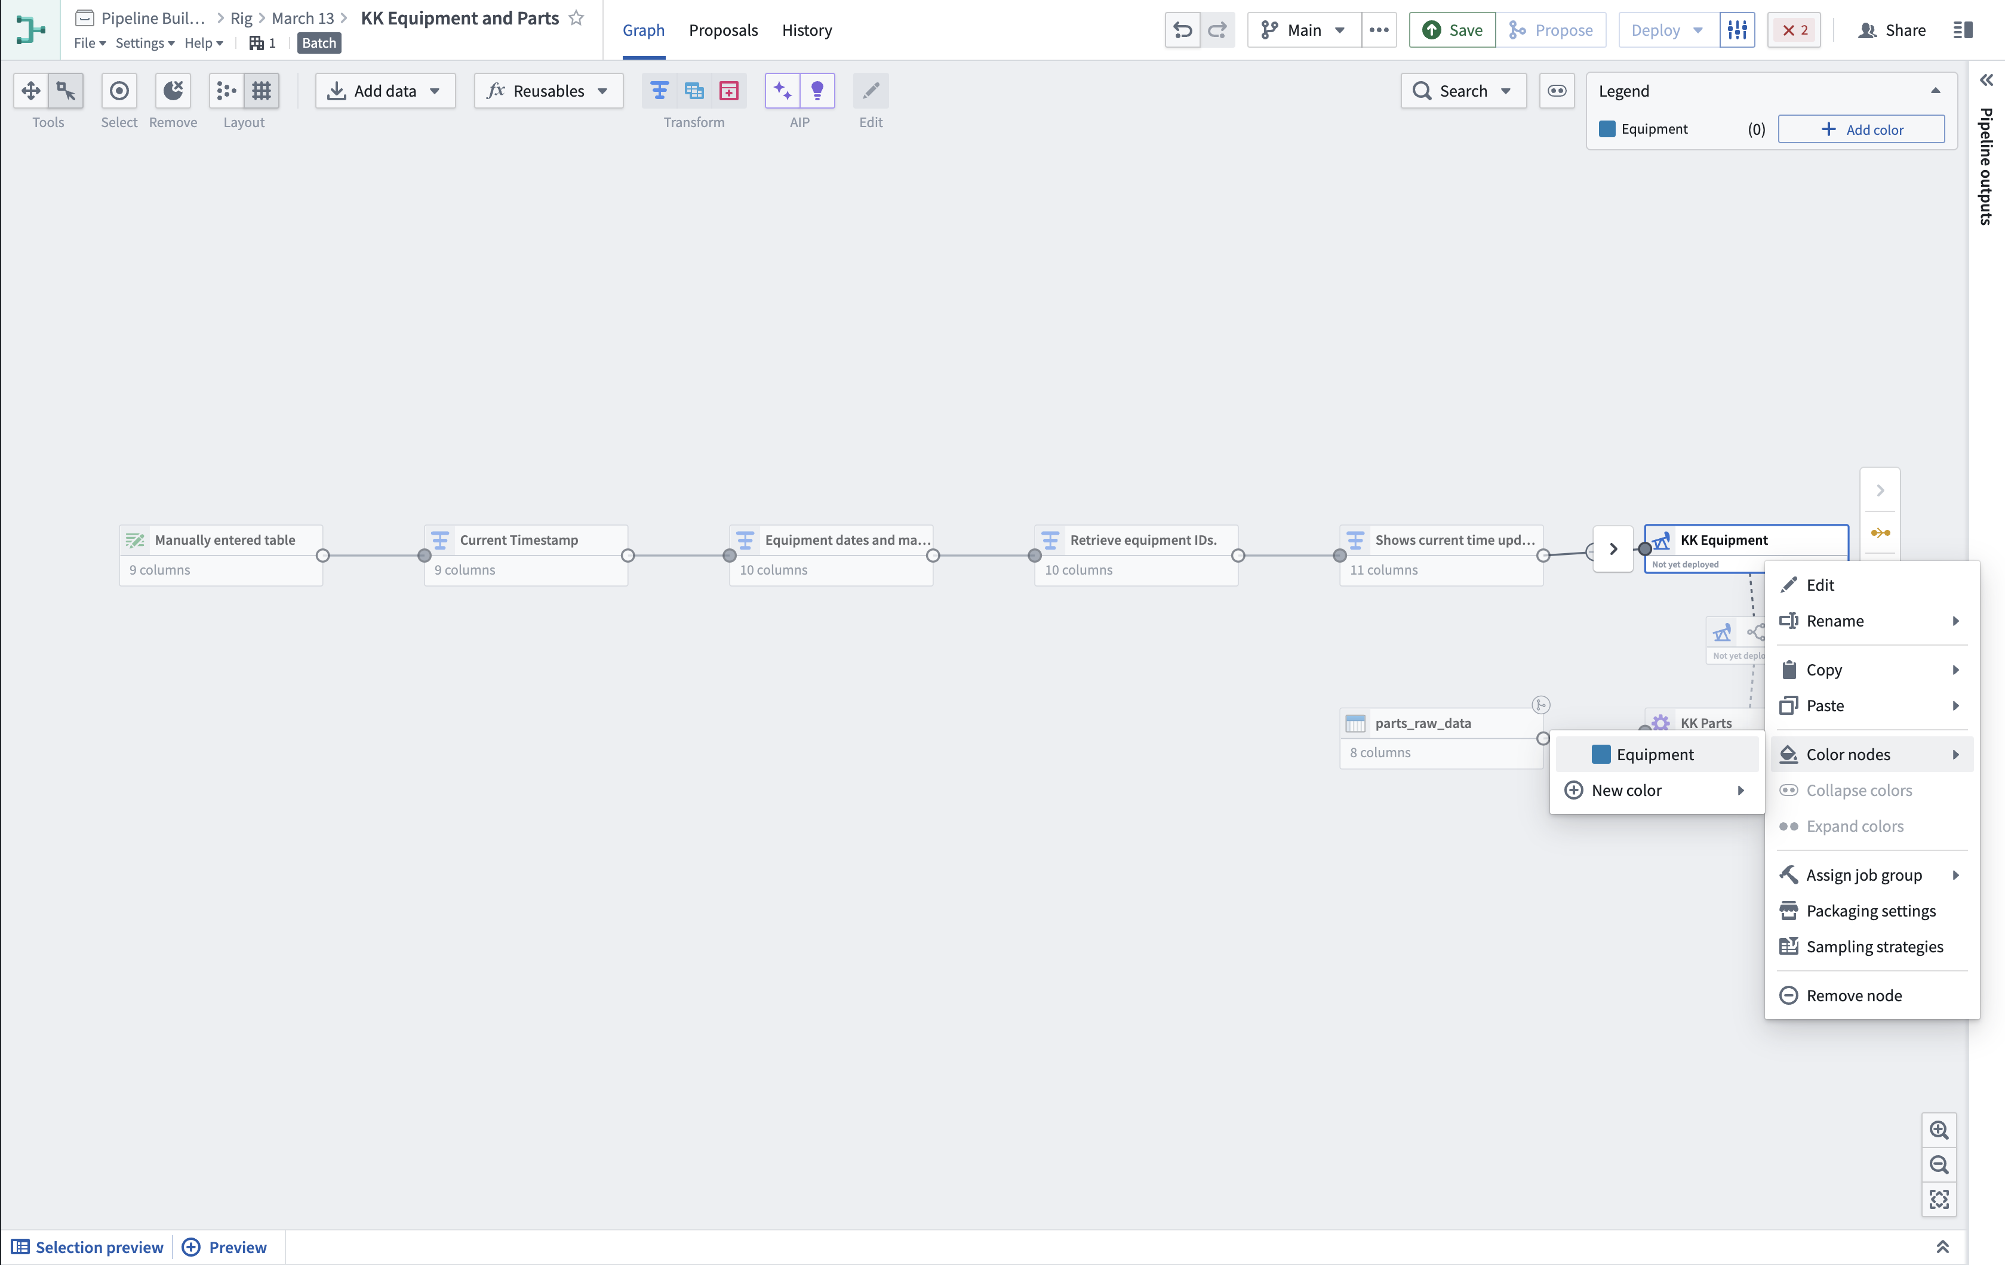
Task: Open the Deploy dropdown
Action: coord(1669,30)
